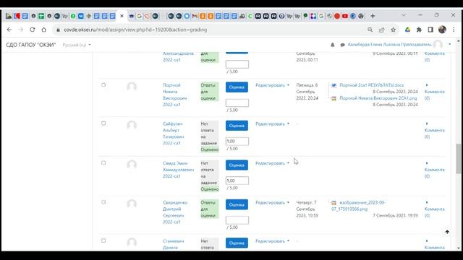Share this page via address bar icon

381,30
